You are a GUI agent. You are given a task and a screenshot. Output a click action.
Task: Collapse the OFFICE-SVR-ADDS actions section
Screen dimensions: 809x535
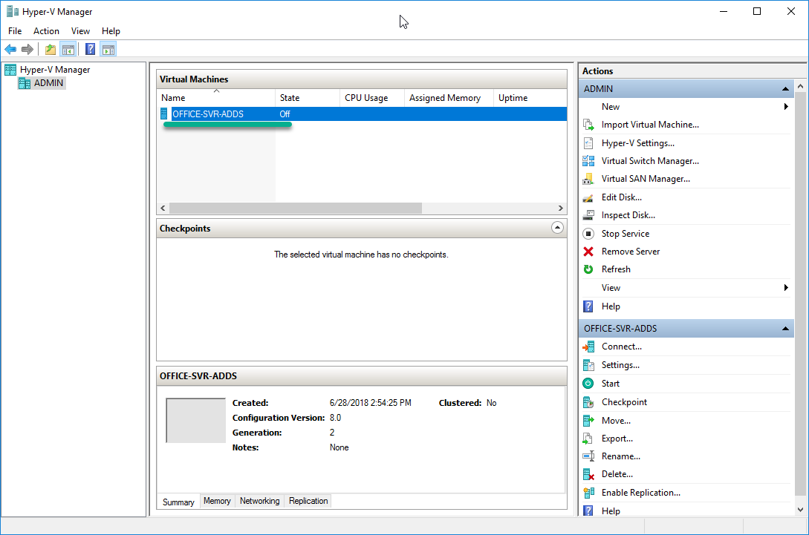click(x=785, y=328)
